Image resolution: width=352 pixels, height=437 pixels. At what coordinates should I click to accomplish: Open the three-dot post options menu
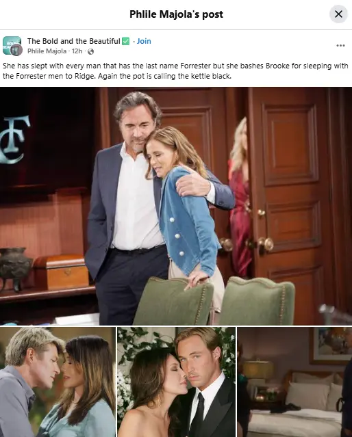click(x=340, y=45)
